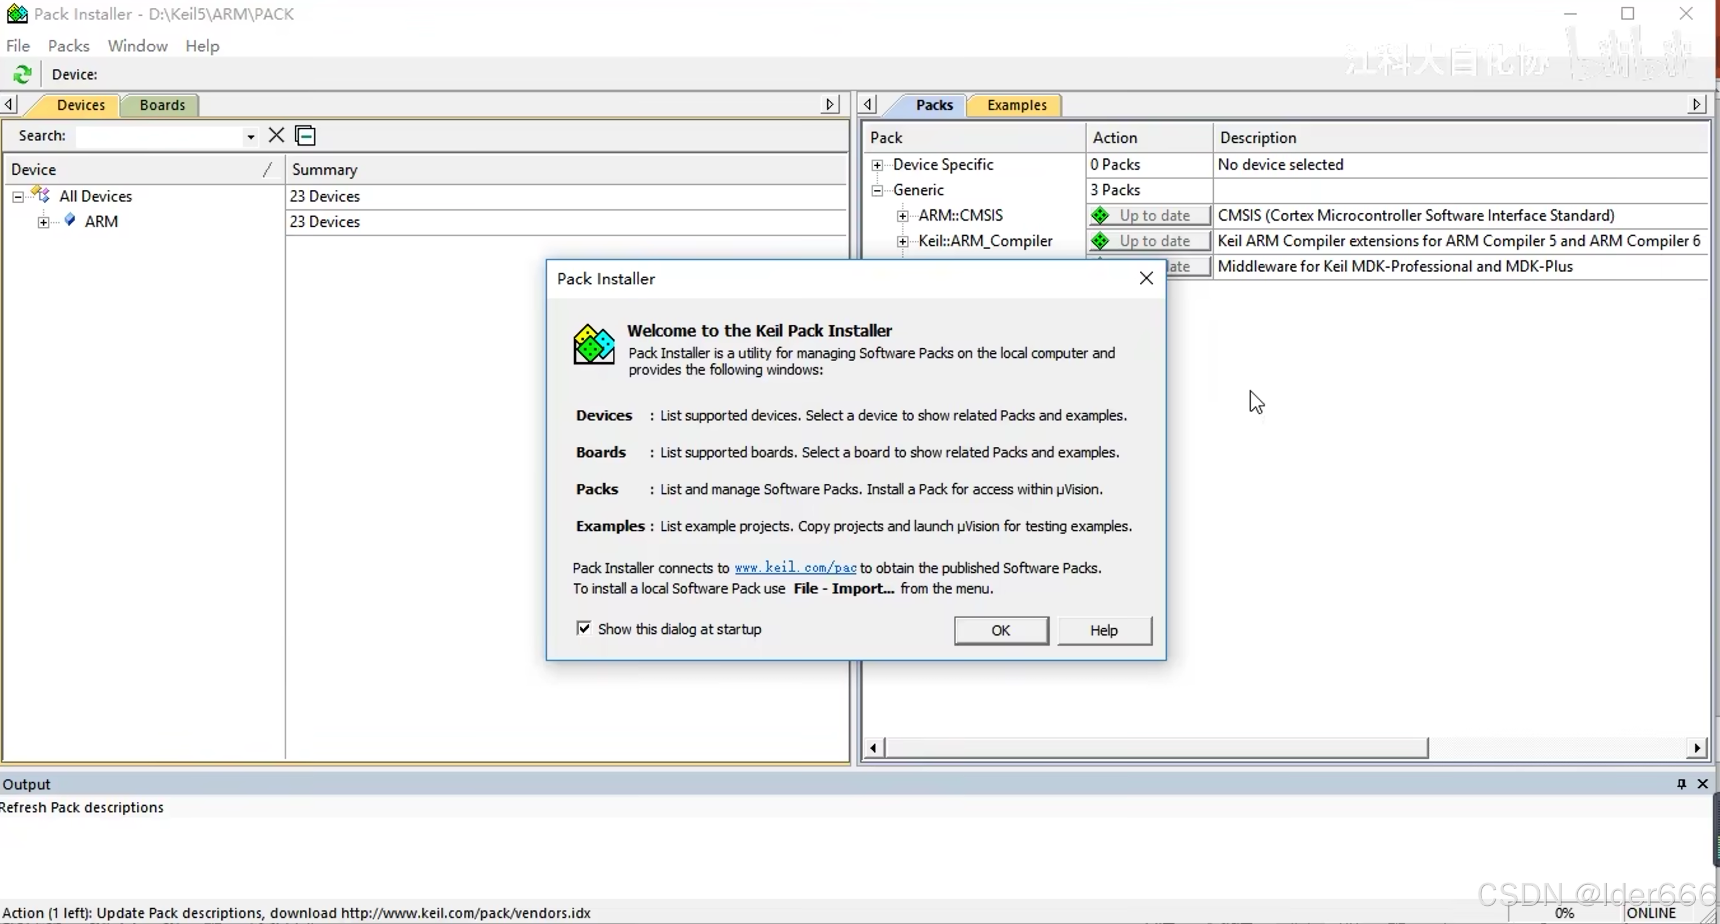This screenshot has height=924, width=1720.
Task: Uncheck Show this dialog at startup
Action: pos(584,629)
